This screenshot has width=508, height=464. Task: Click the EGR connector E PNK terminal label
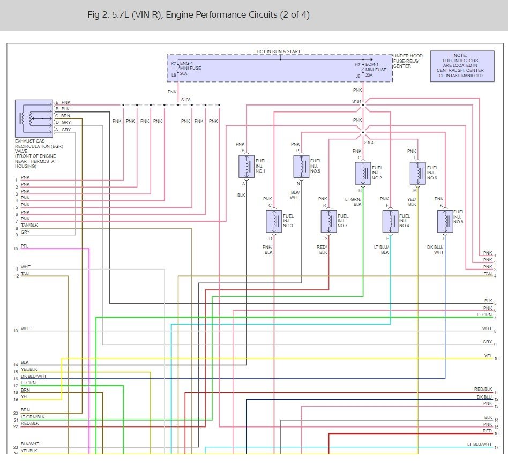(63, 102)
